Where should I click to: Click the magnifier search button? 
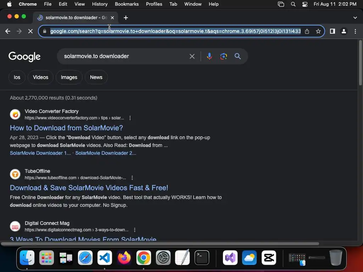[238, 56]
